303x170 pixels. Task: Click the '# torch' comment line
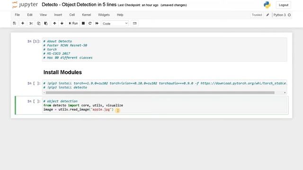click(x=50, y=50)
